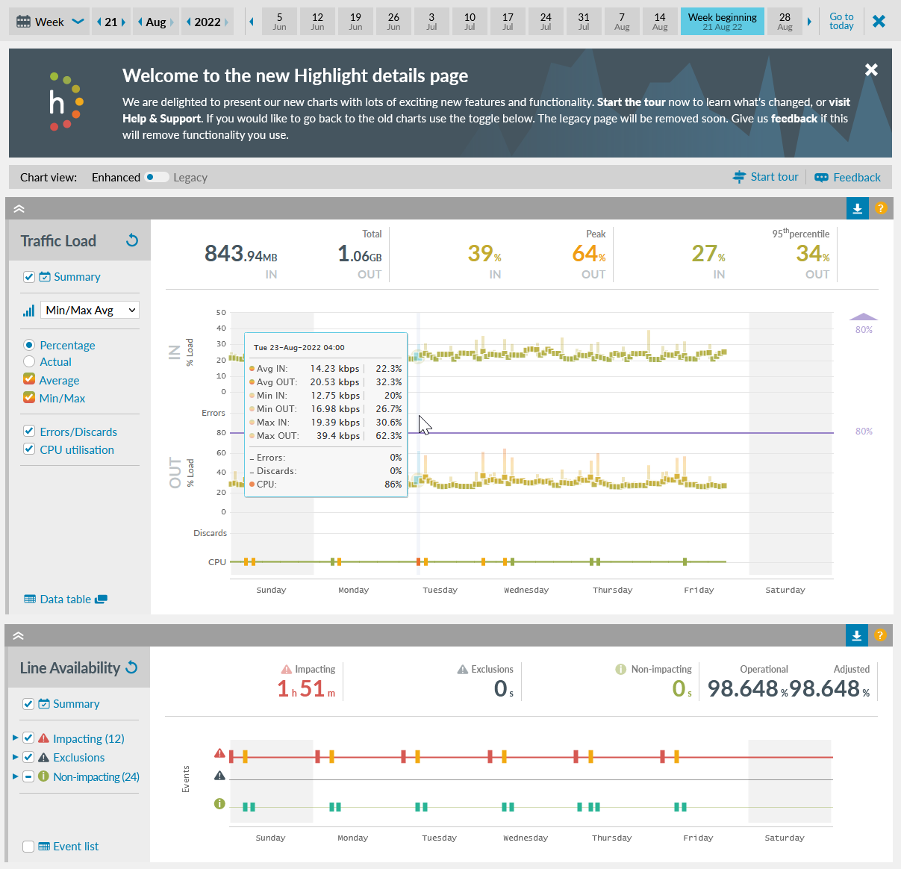Open Line Availability help icon

pos(881,635)
